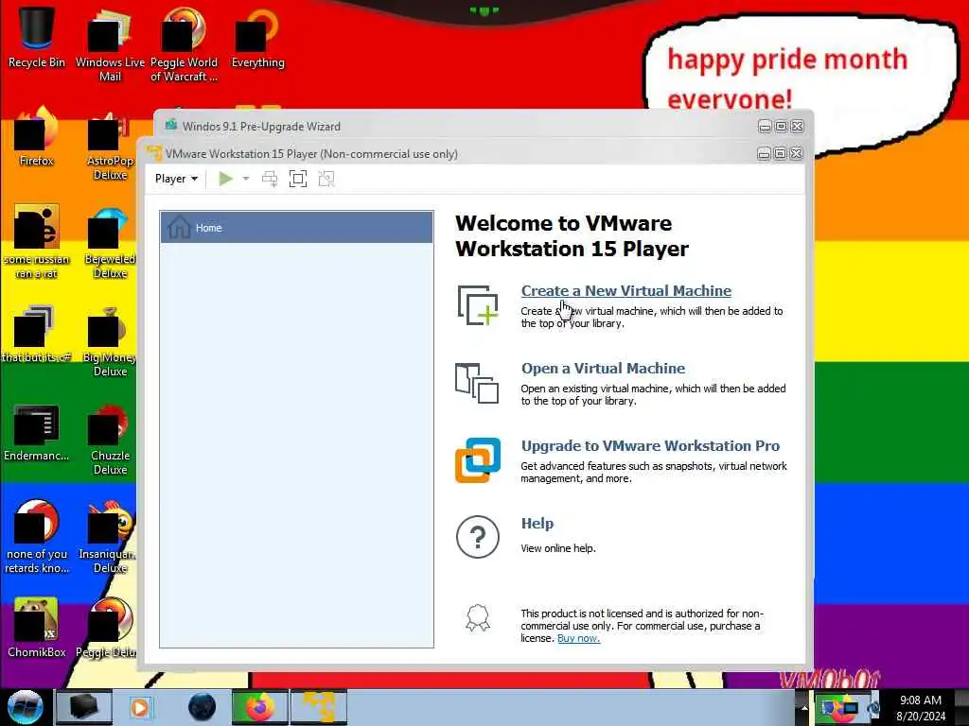Select Big Money Deluxe desktop icon

110,340
